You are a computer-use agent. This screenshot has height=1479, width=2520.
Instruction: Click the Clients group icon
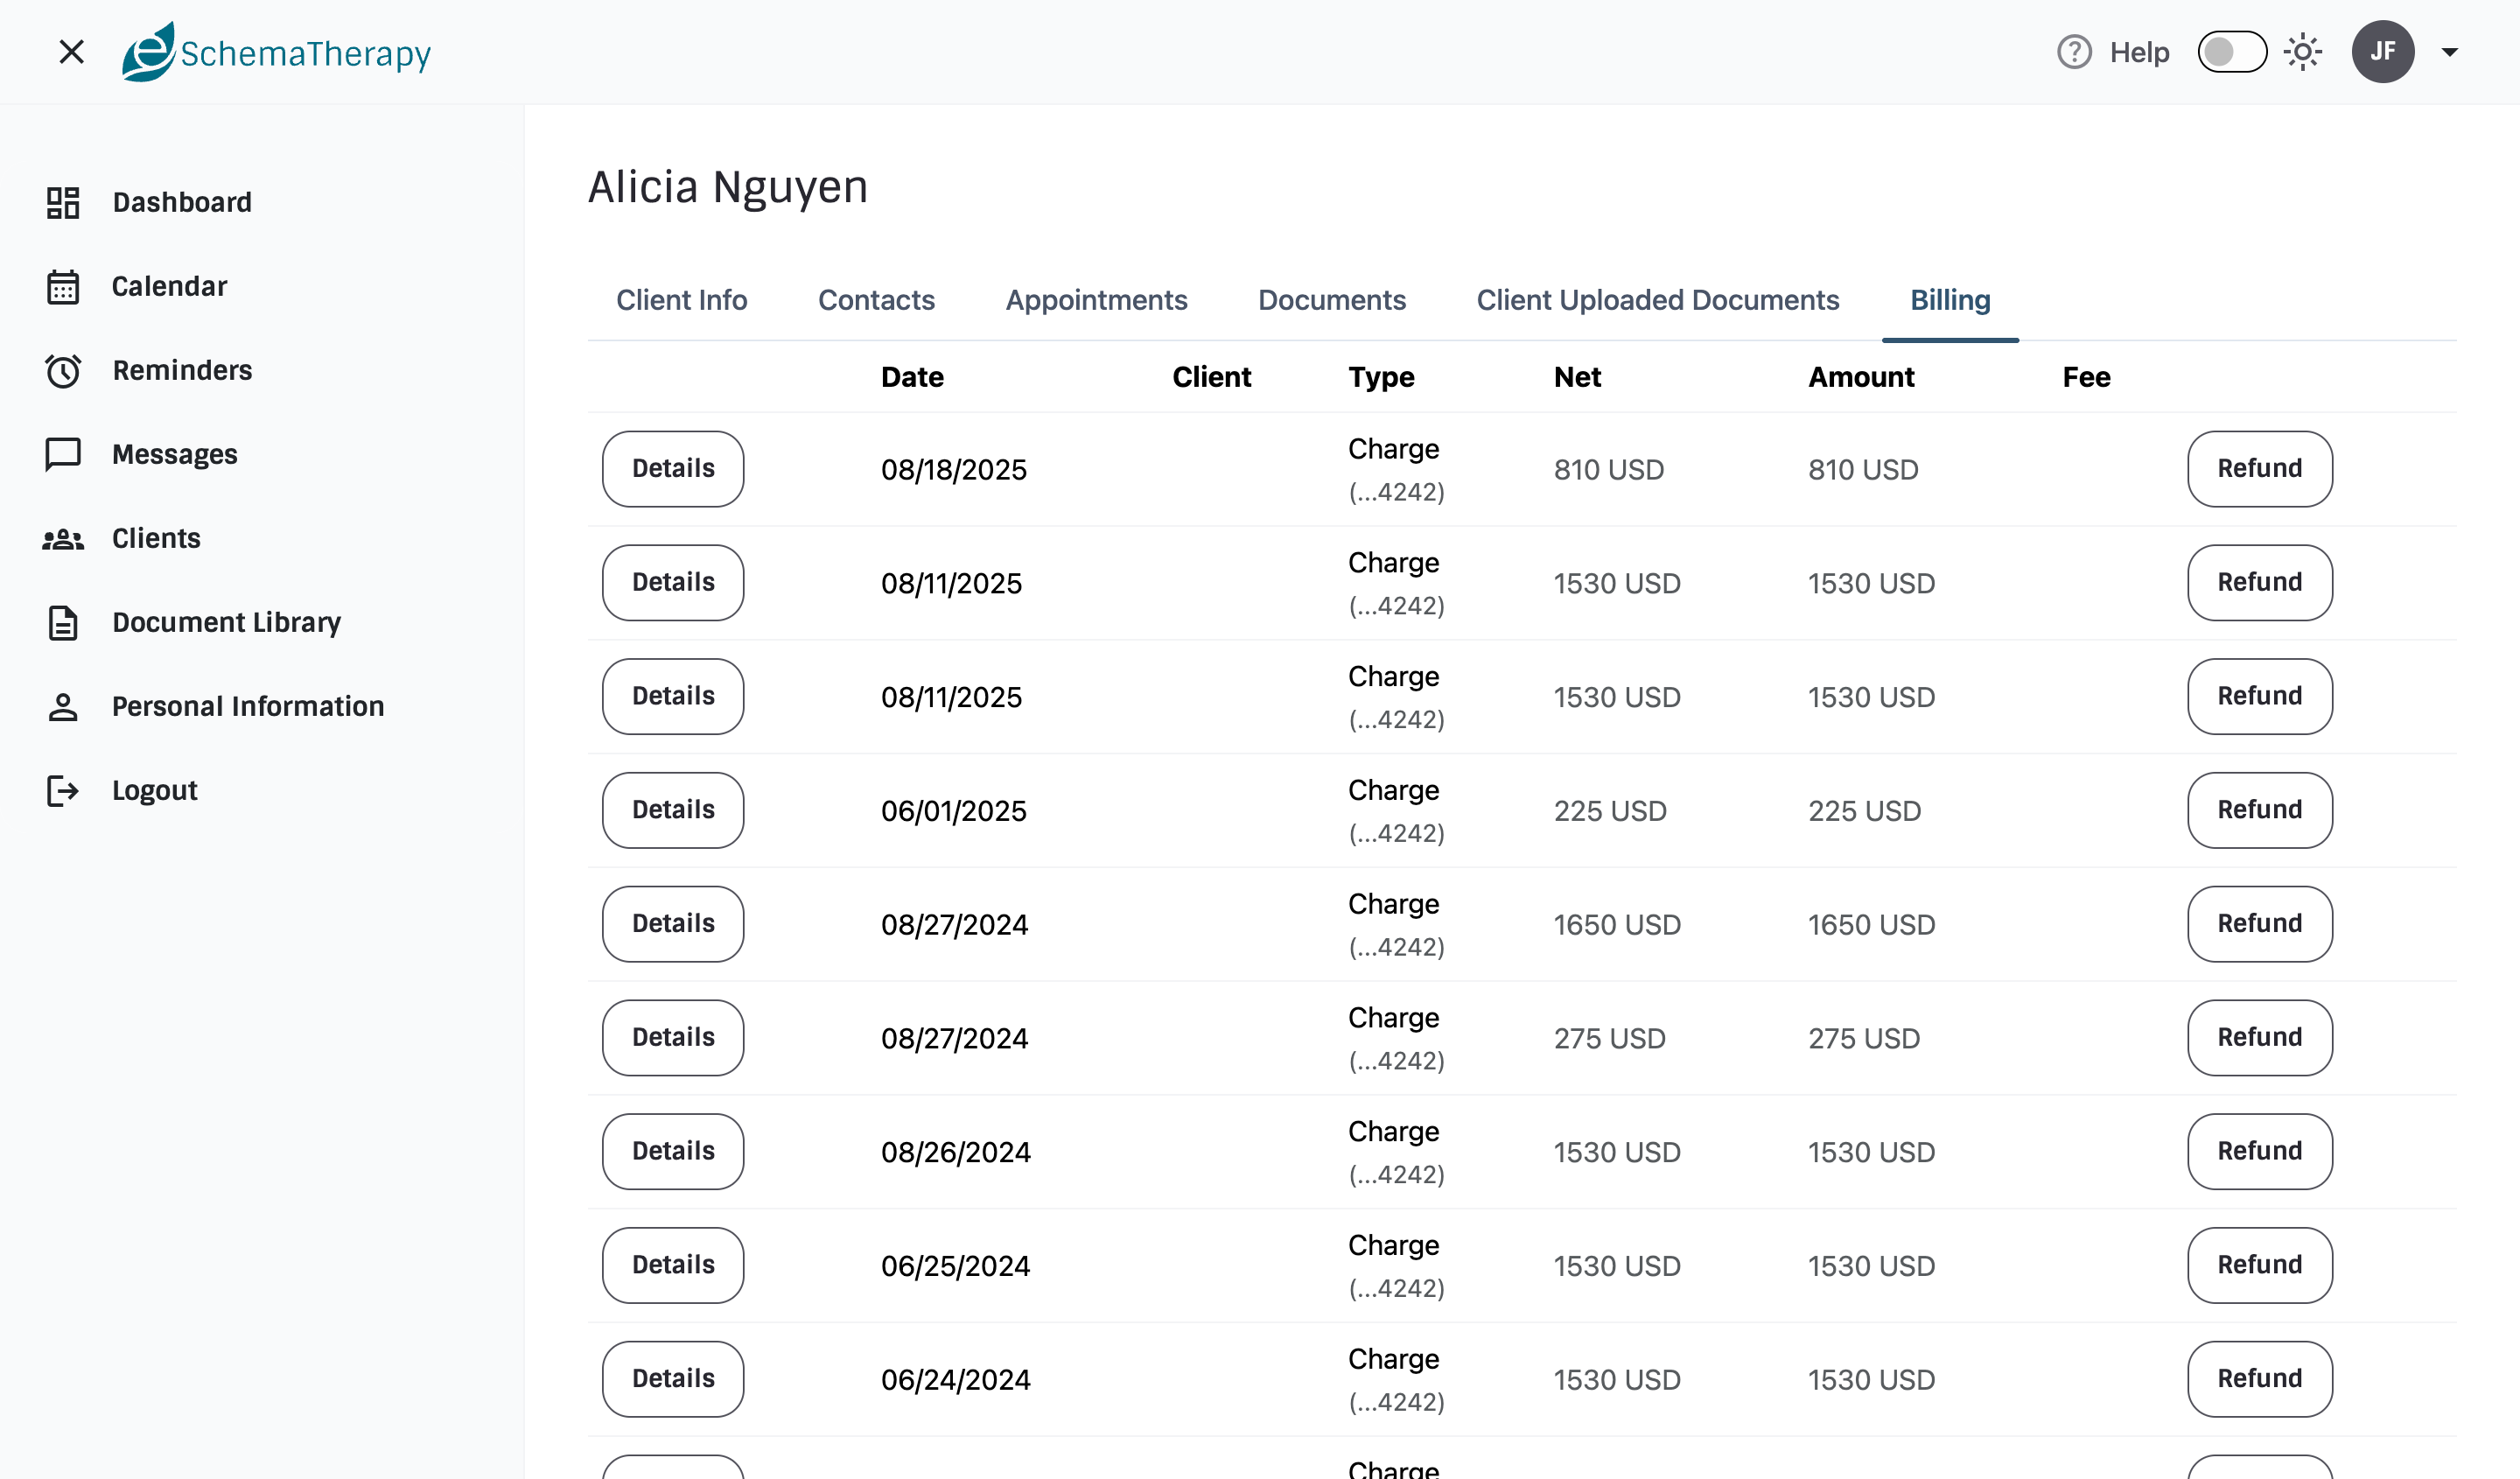tap(63, 539)
